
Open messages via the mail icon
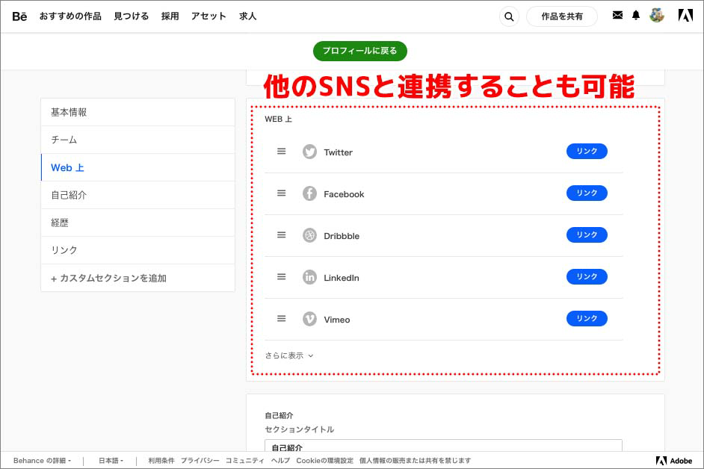(x=617, y=15)
